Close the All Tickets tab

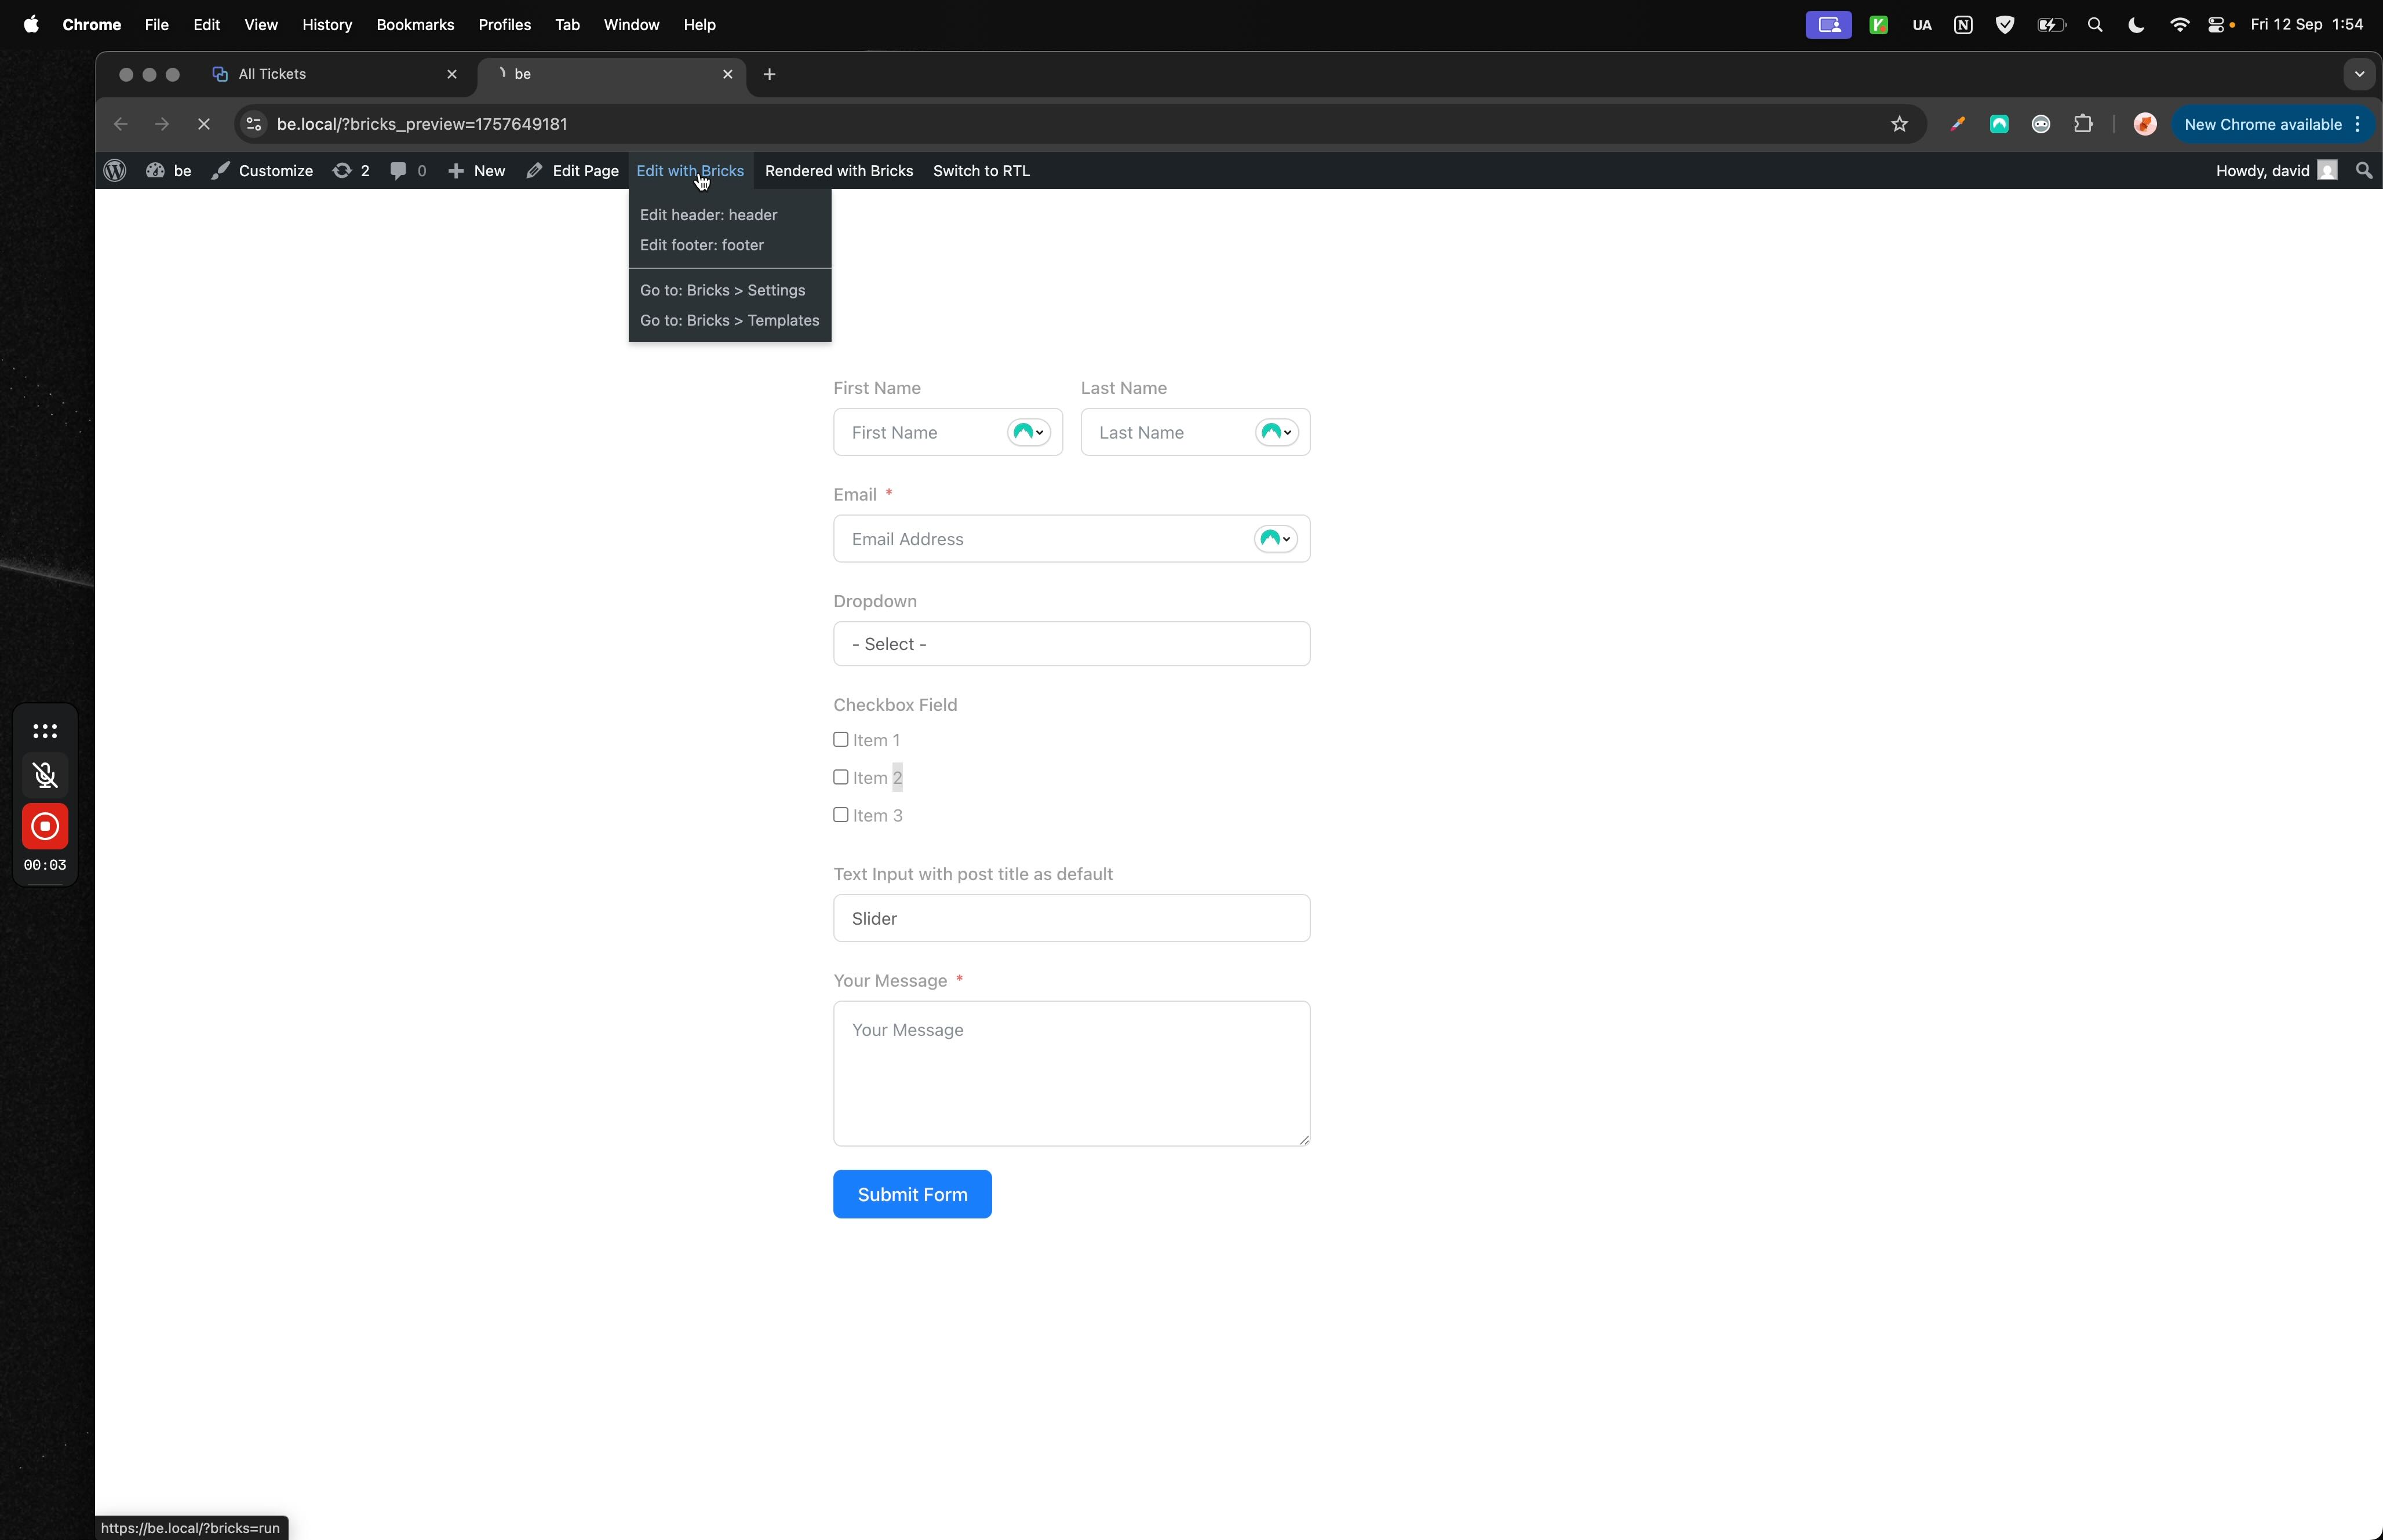click(x=452, y=74)
